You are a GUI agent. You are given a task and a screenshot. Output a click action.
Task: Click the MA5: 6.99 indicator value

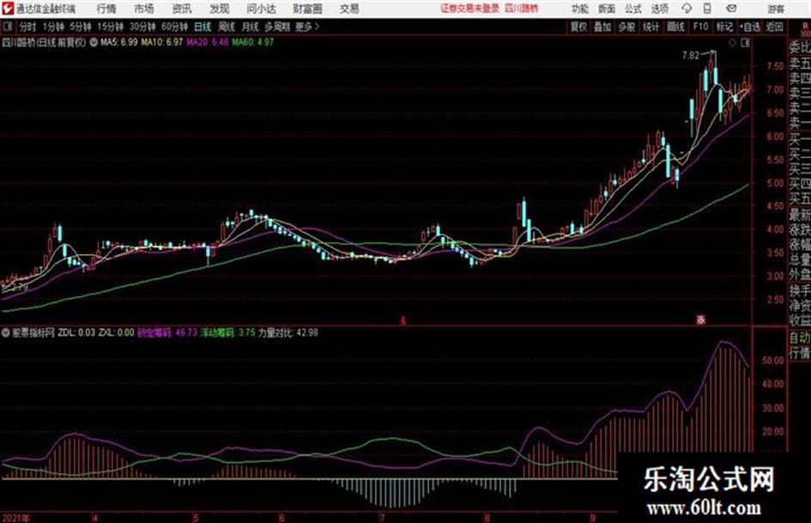119,42
